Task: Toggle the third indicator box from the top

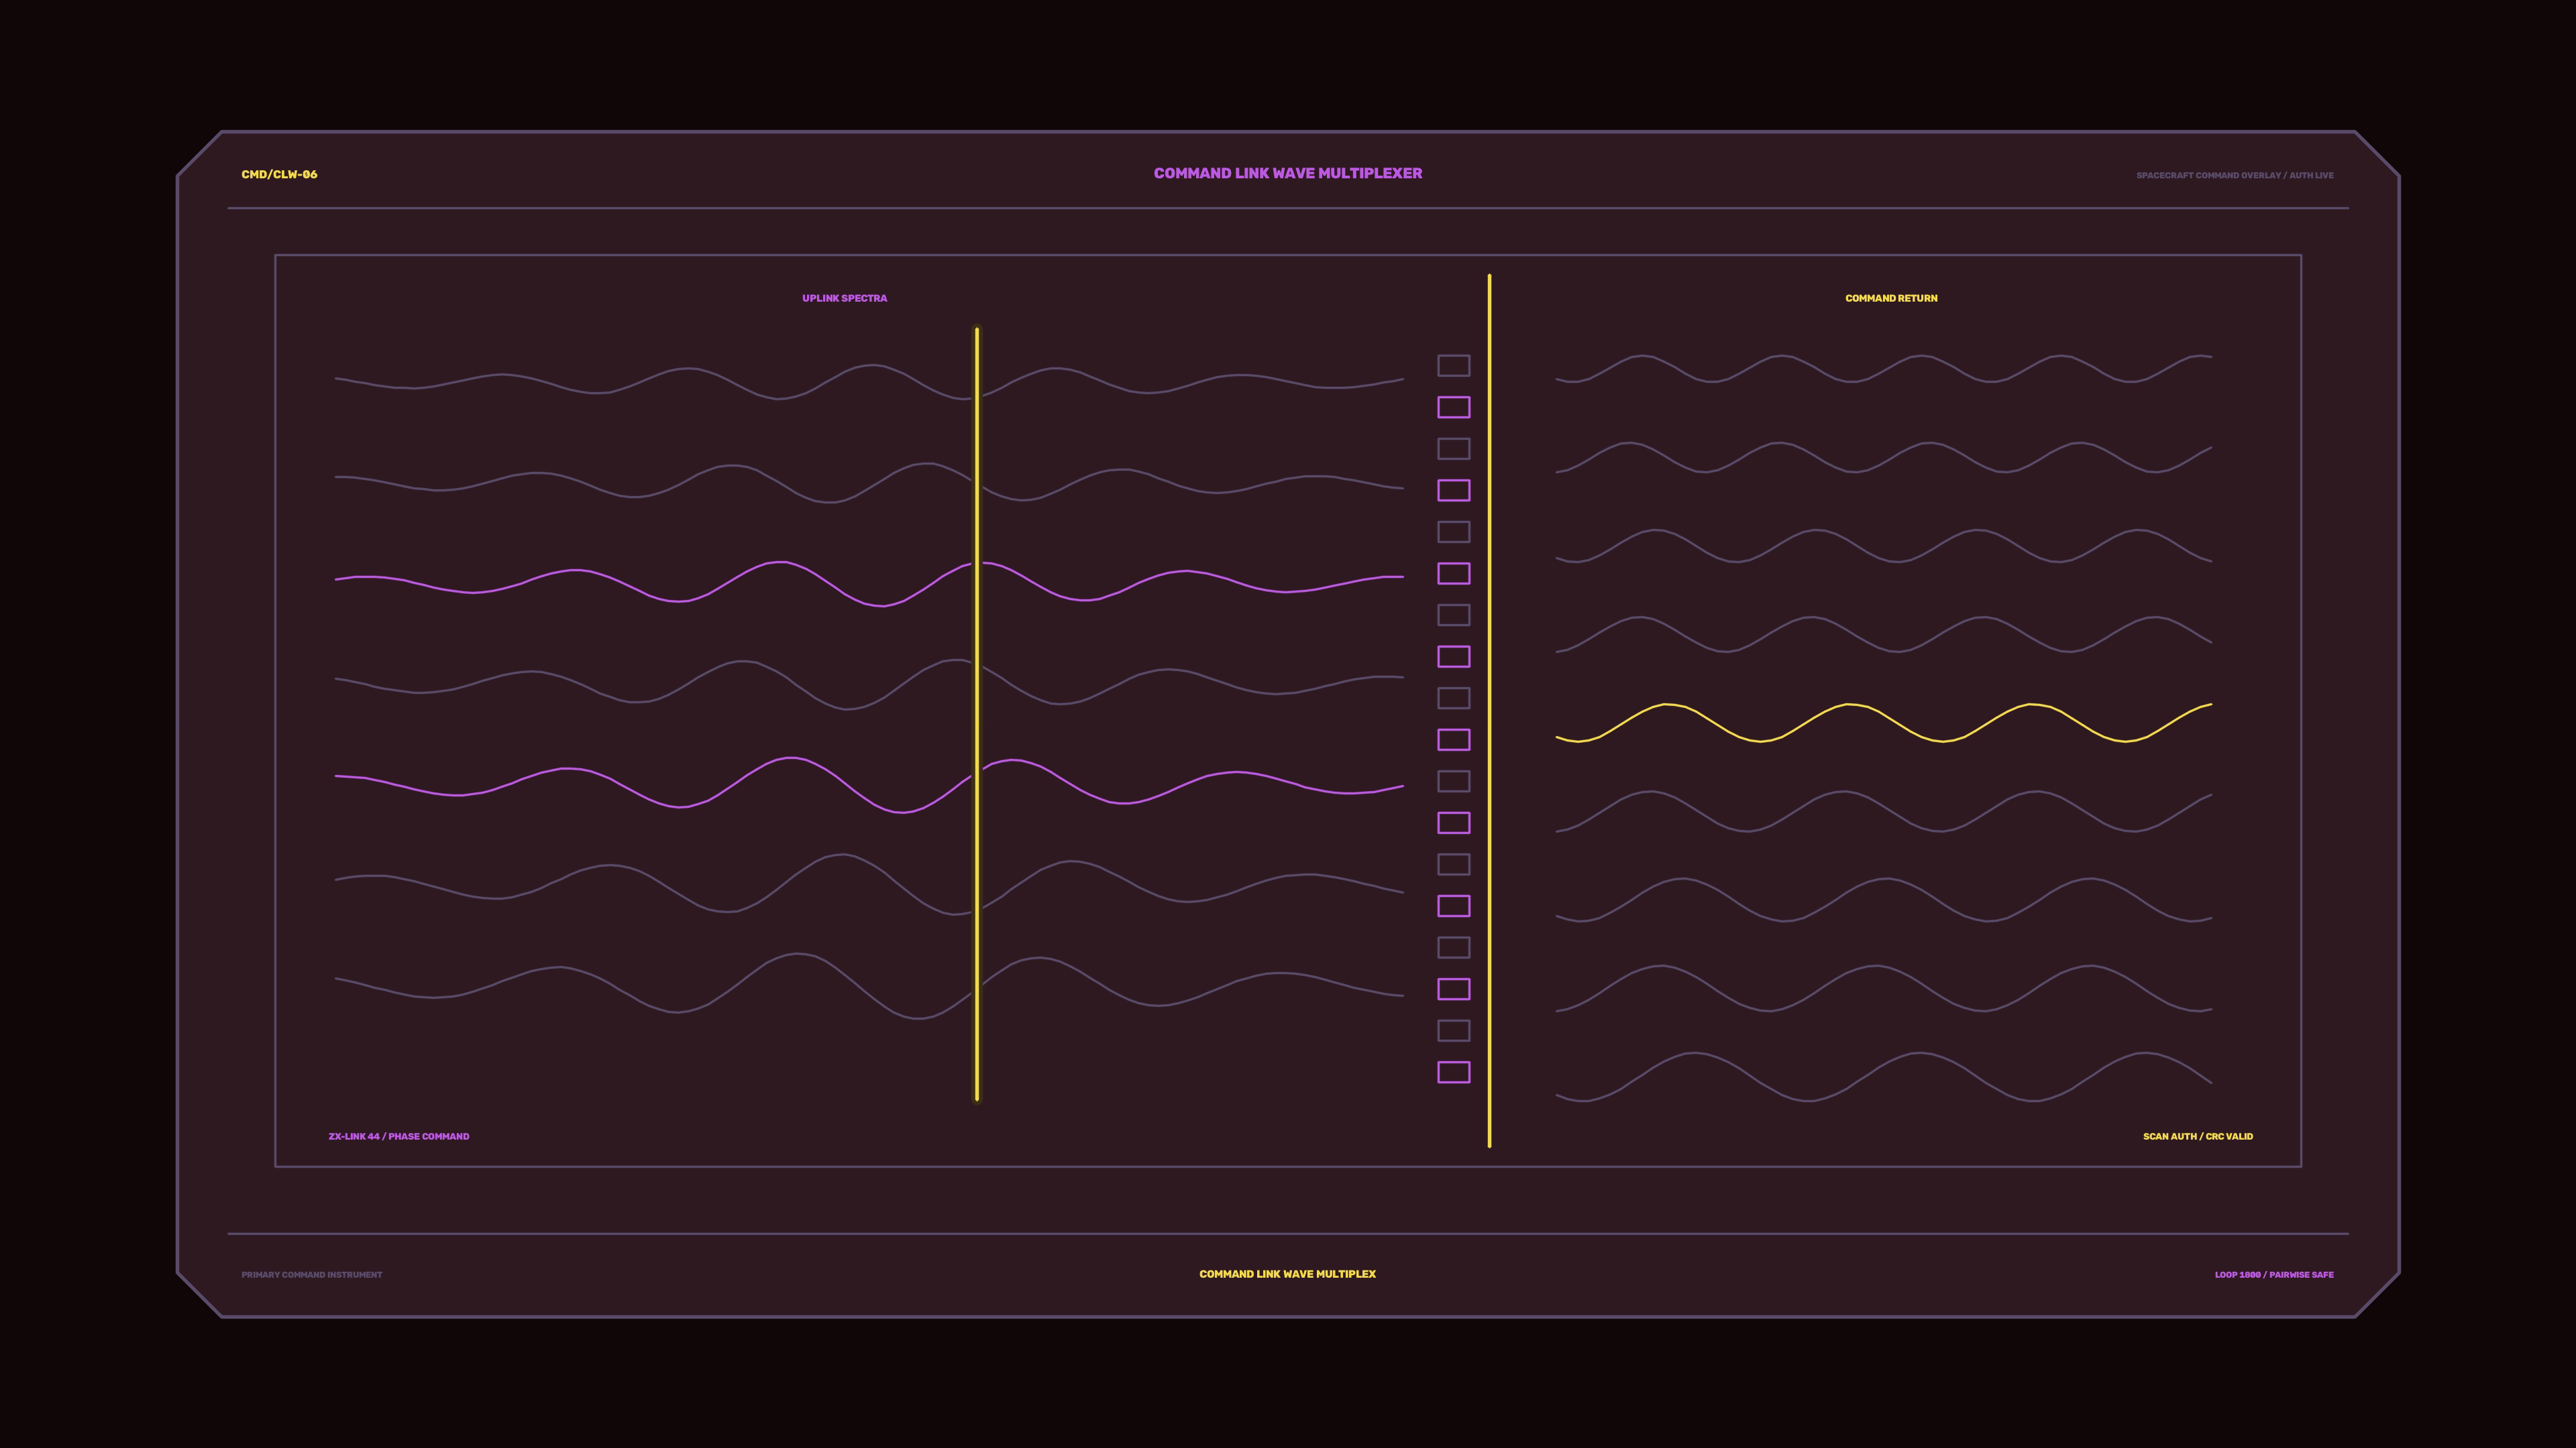Action: click(1453, 448)
